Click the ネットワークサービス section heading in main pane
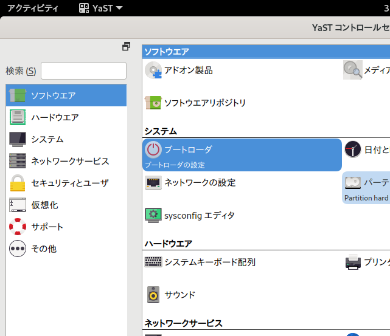The height and width of the screenshot is (336, 390). [184, 323]
